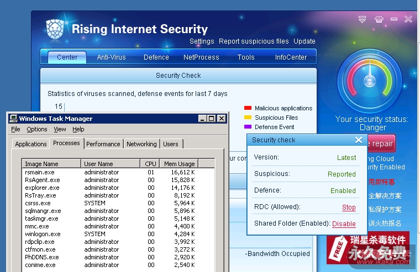The image size is (420, 272).
Task: Open the skin shirt icon in Rising
Action: pos(379,19)
